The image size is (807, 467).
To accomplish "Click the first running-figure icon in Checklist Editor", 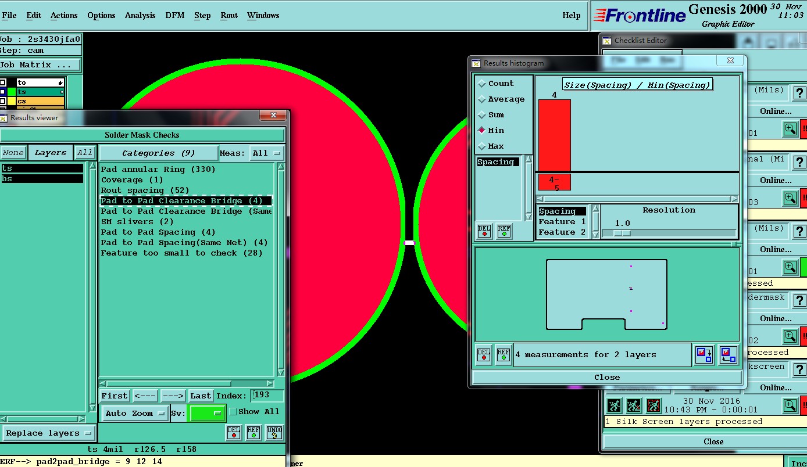I will point(614,405).
